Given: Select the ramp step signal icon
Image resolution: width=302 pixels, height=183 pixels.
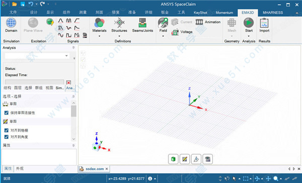Looking at the screenshot, I should coord(77,21).
